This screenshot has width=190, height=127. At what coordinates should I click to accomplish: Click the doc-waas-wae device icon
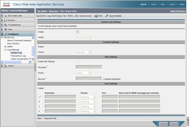6,16
